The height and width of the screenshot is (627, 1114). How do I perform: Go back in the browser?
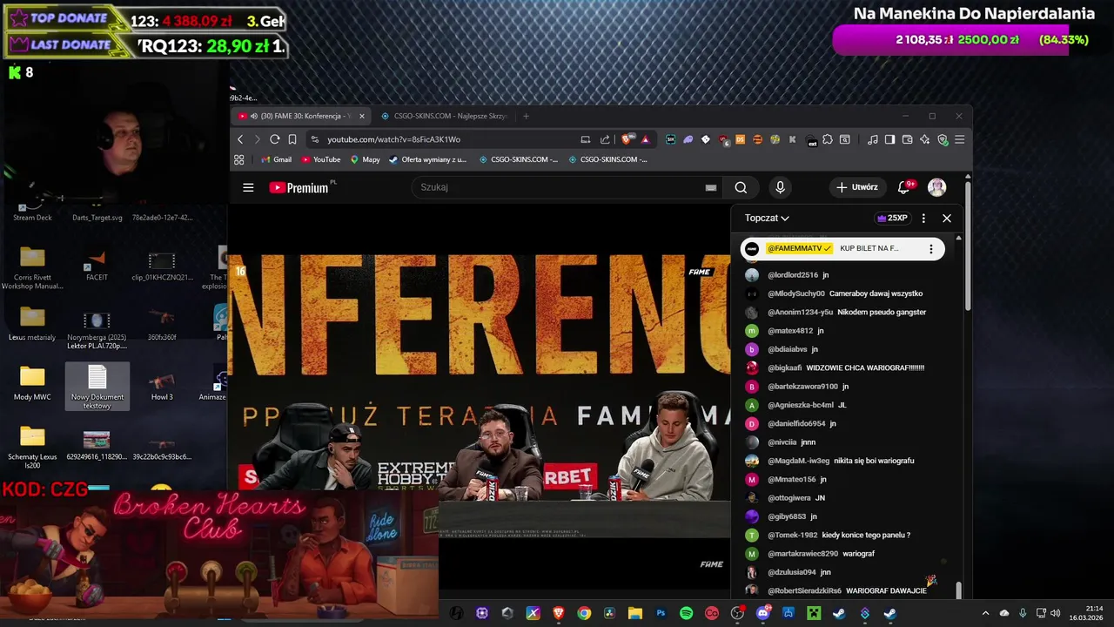point(241,139)
